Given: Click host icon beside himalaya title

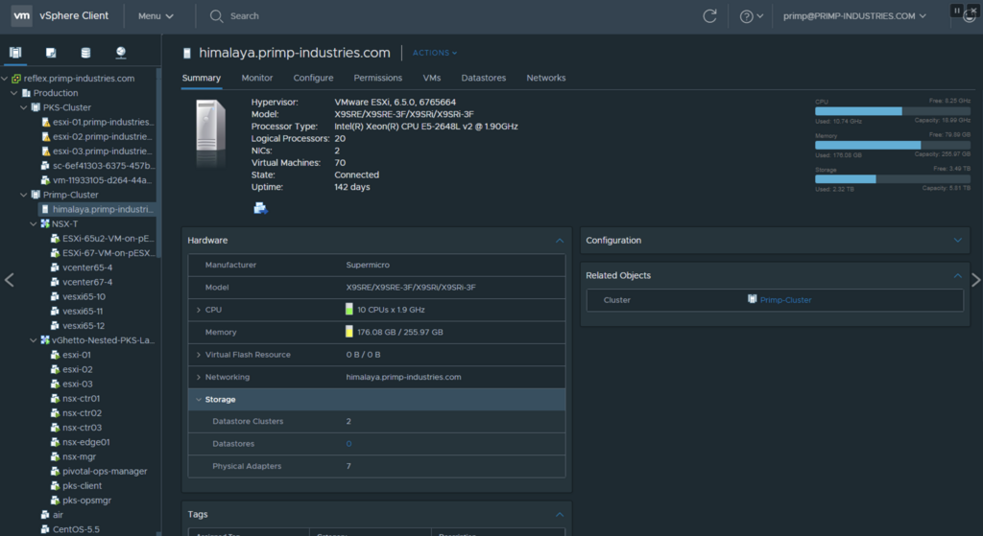Looking at the screenshot, I should click(187, 54).
